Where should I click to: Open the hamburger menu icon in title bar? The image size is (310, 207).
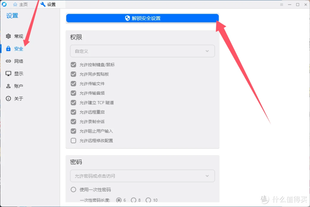coord(282,5)
